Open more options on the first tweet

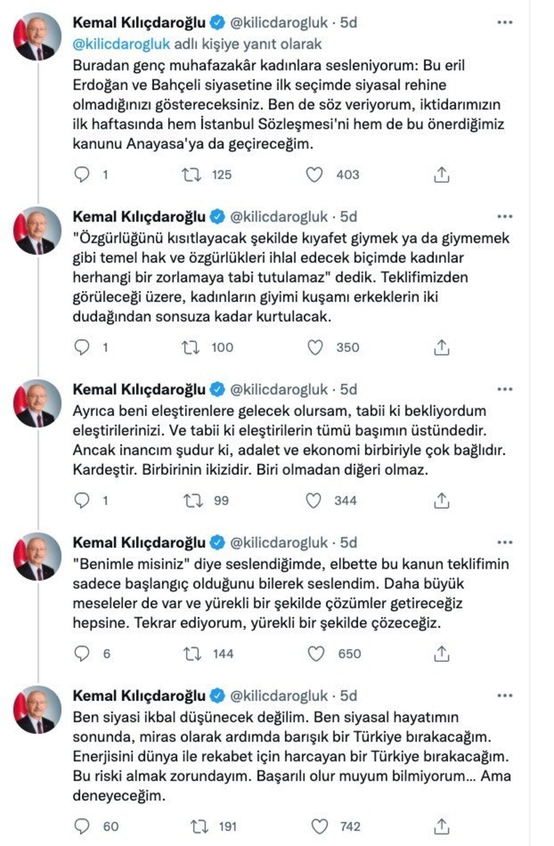(504, 23)
